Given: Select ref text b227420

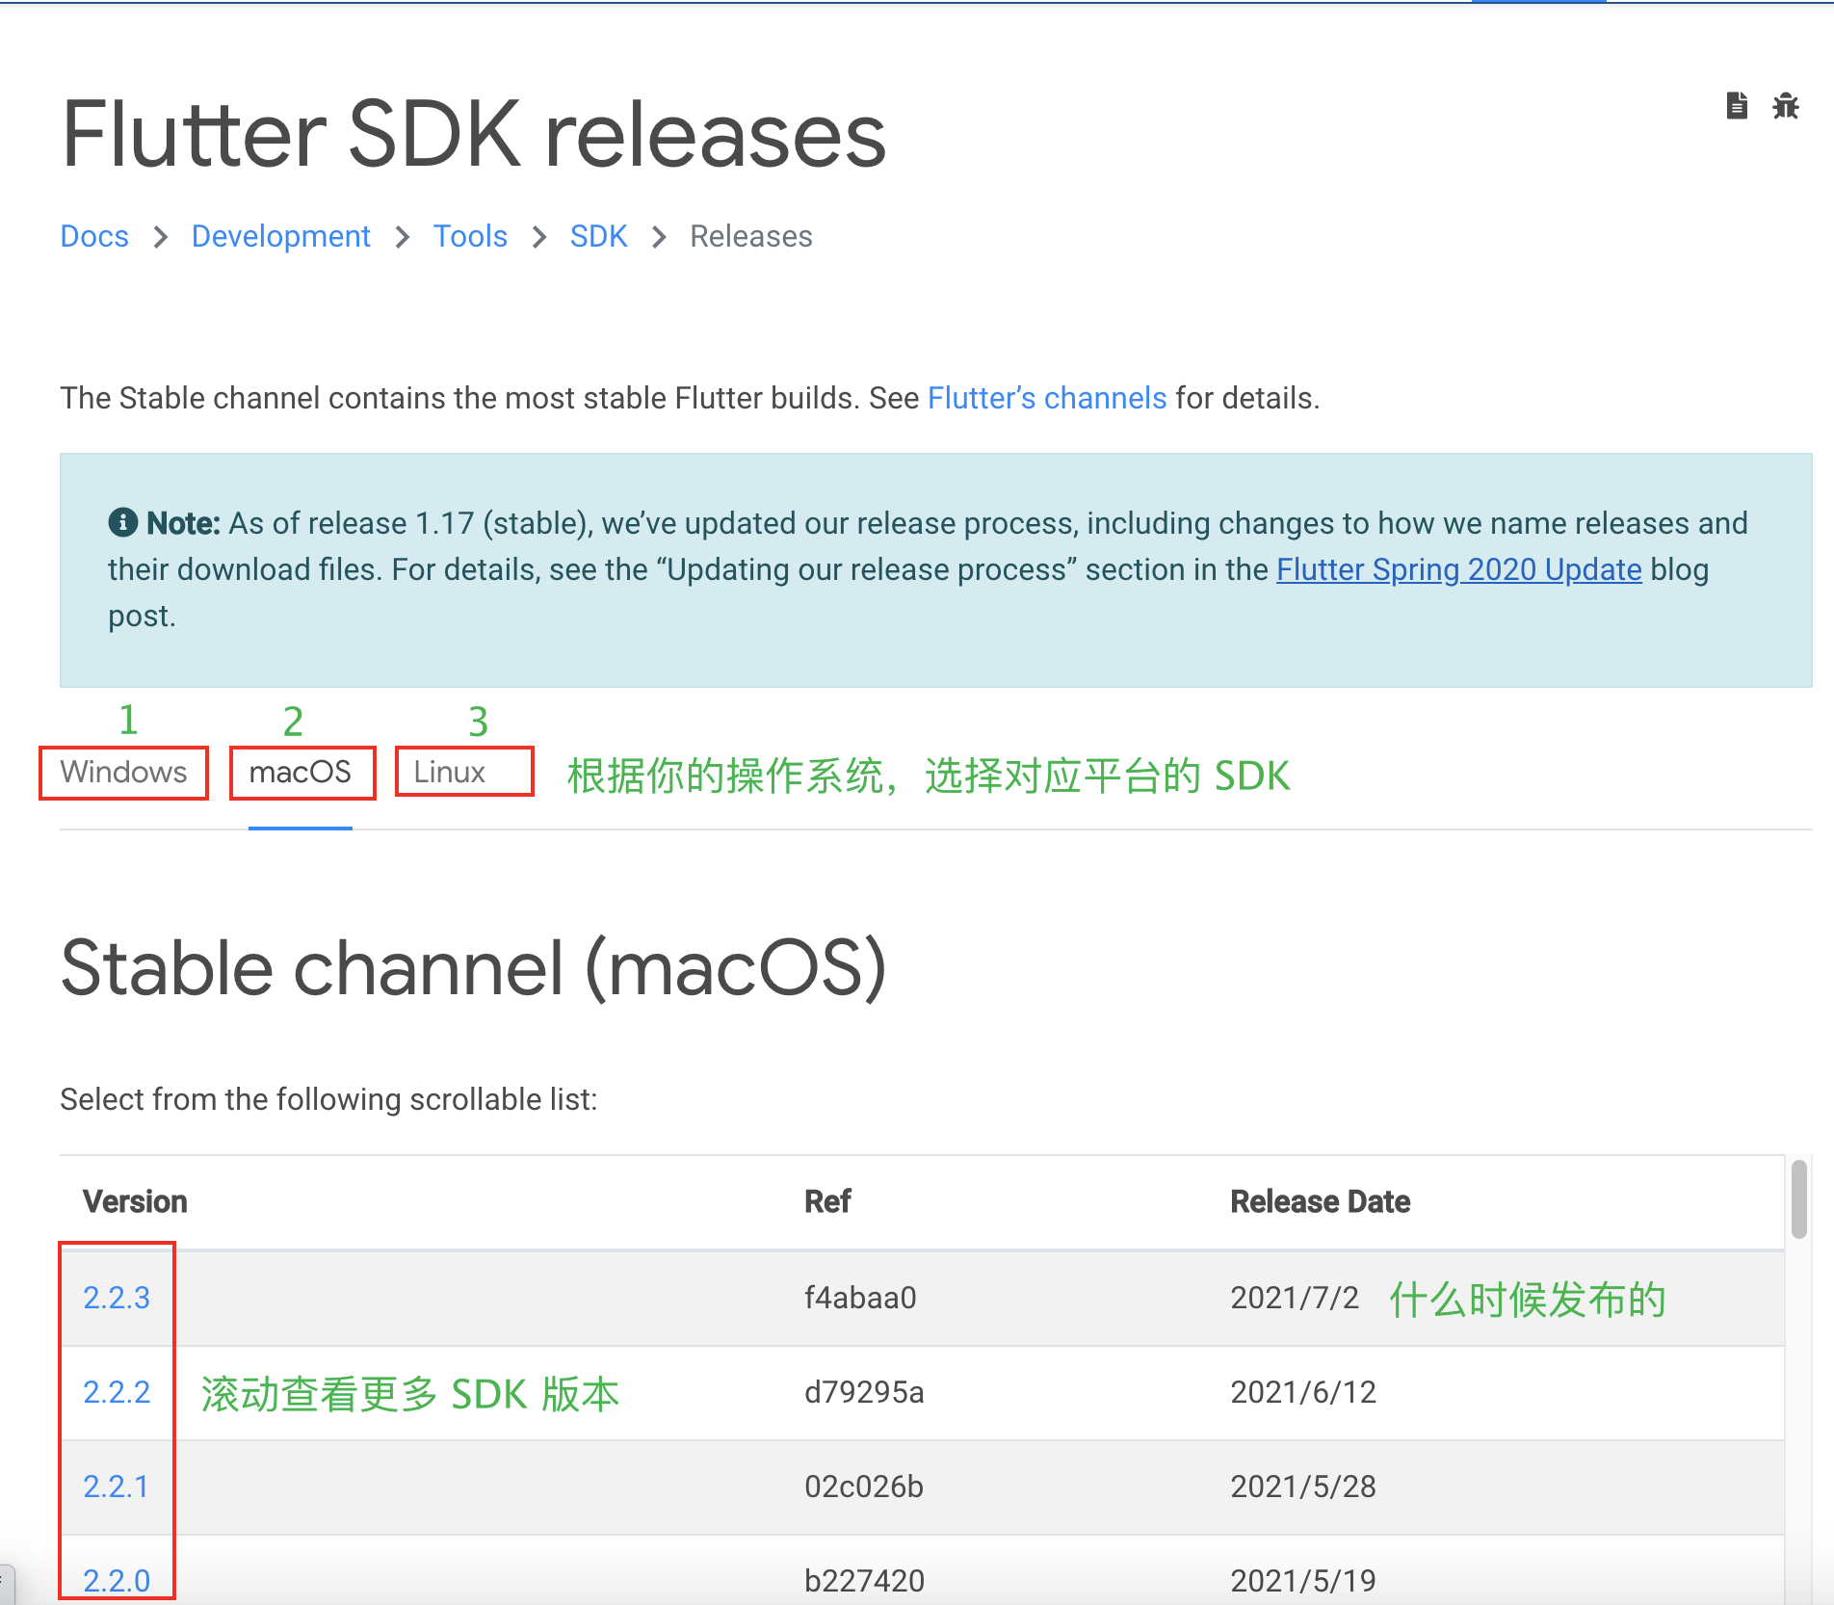Looking at the screenshot, I should point(864,1581).
